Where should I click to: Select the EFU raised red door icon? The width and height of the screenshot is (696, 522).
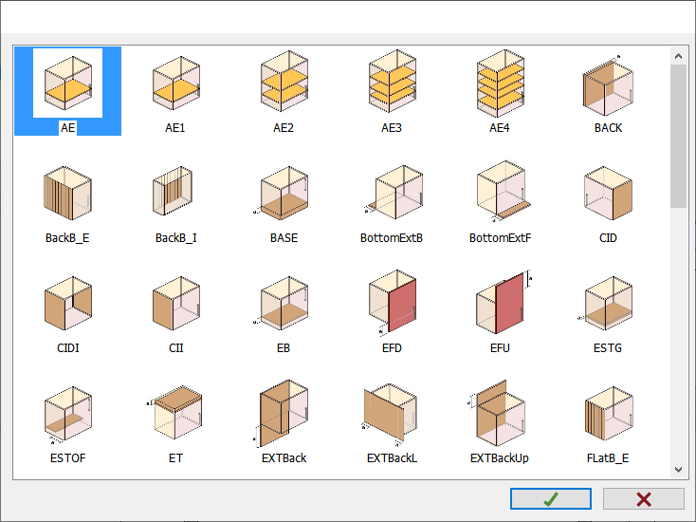coord(504,302)
